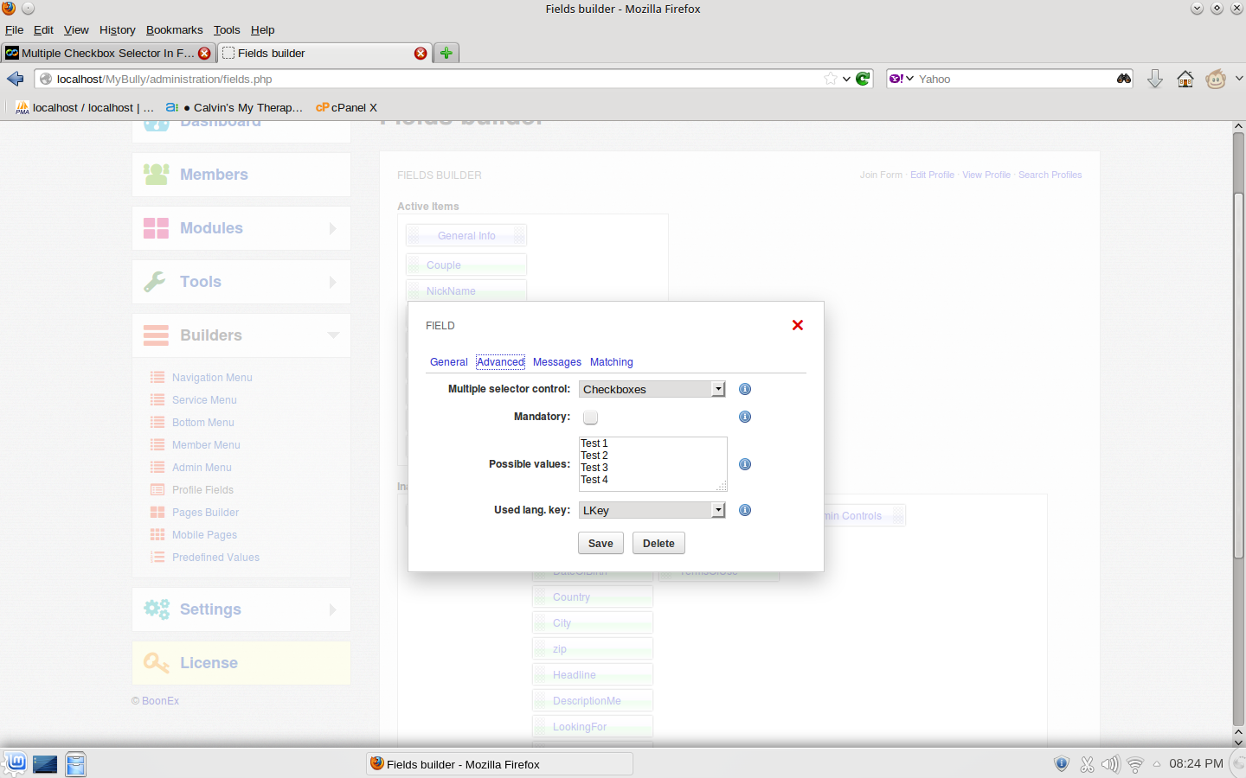Open a new tab with plus icon
This screenshot has height=778, width=1246.
tap(446, 53)
